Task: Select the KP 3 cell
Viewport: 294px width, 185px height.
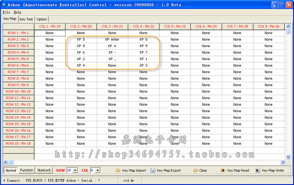Action: 143,65
